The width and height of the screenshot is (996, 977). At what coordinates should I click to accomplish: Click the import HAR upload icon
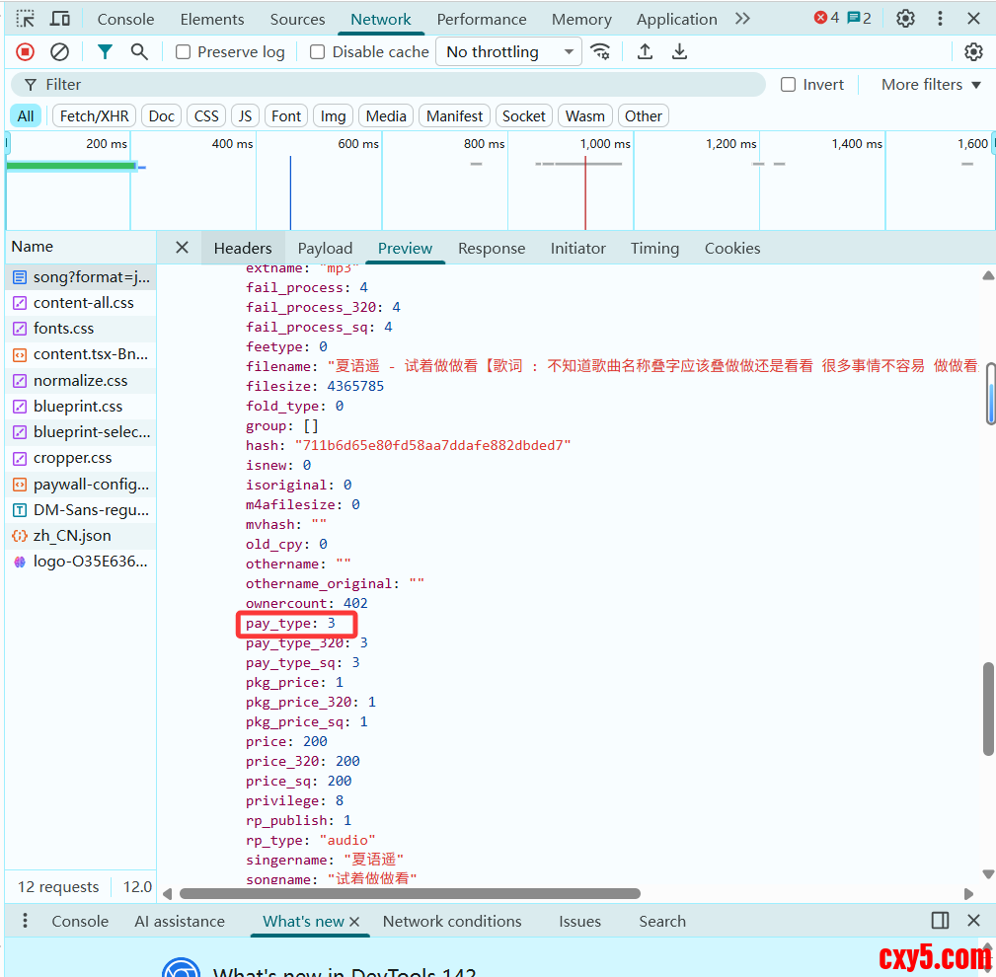click(x=645, y=52)
